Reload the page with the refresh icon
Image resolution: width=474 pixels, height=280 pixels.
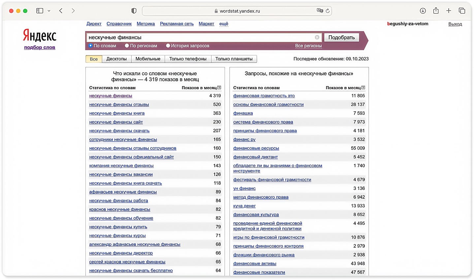(x=328, y=11)
